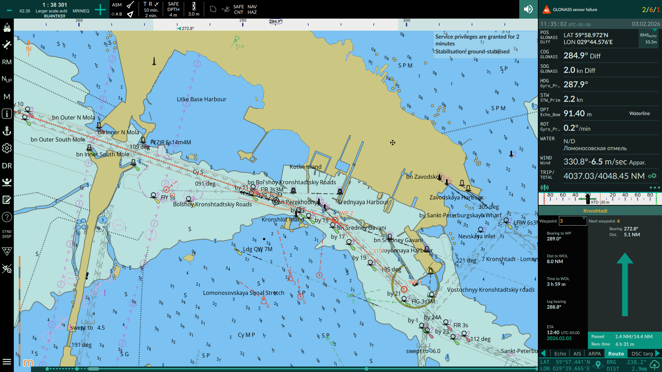Open the hamburger main menu
The height and width of the screenshot is (372, 662).
click(7, 362)
